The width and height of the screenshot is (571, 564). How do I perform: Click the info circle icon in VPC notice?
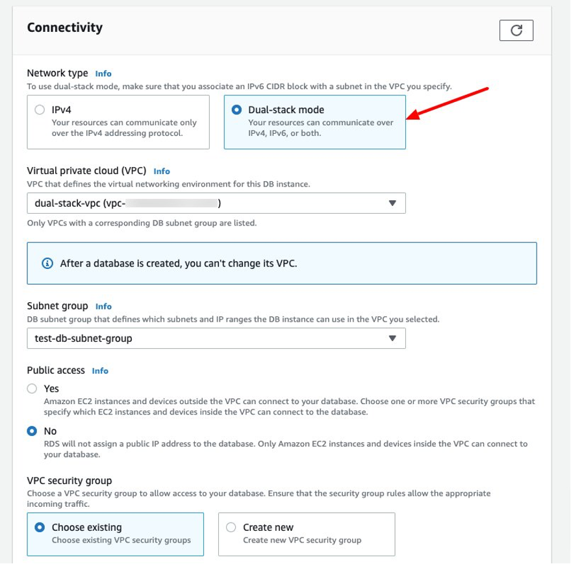pyautogui.click(x=47, y=263)
